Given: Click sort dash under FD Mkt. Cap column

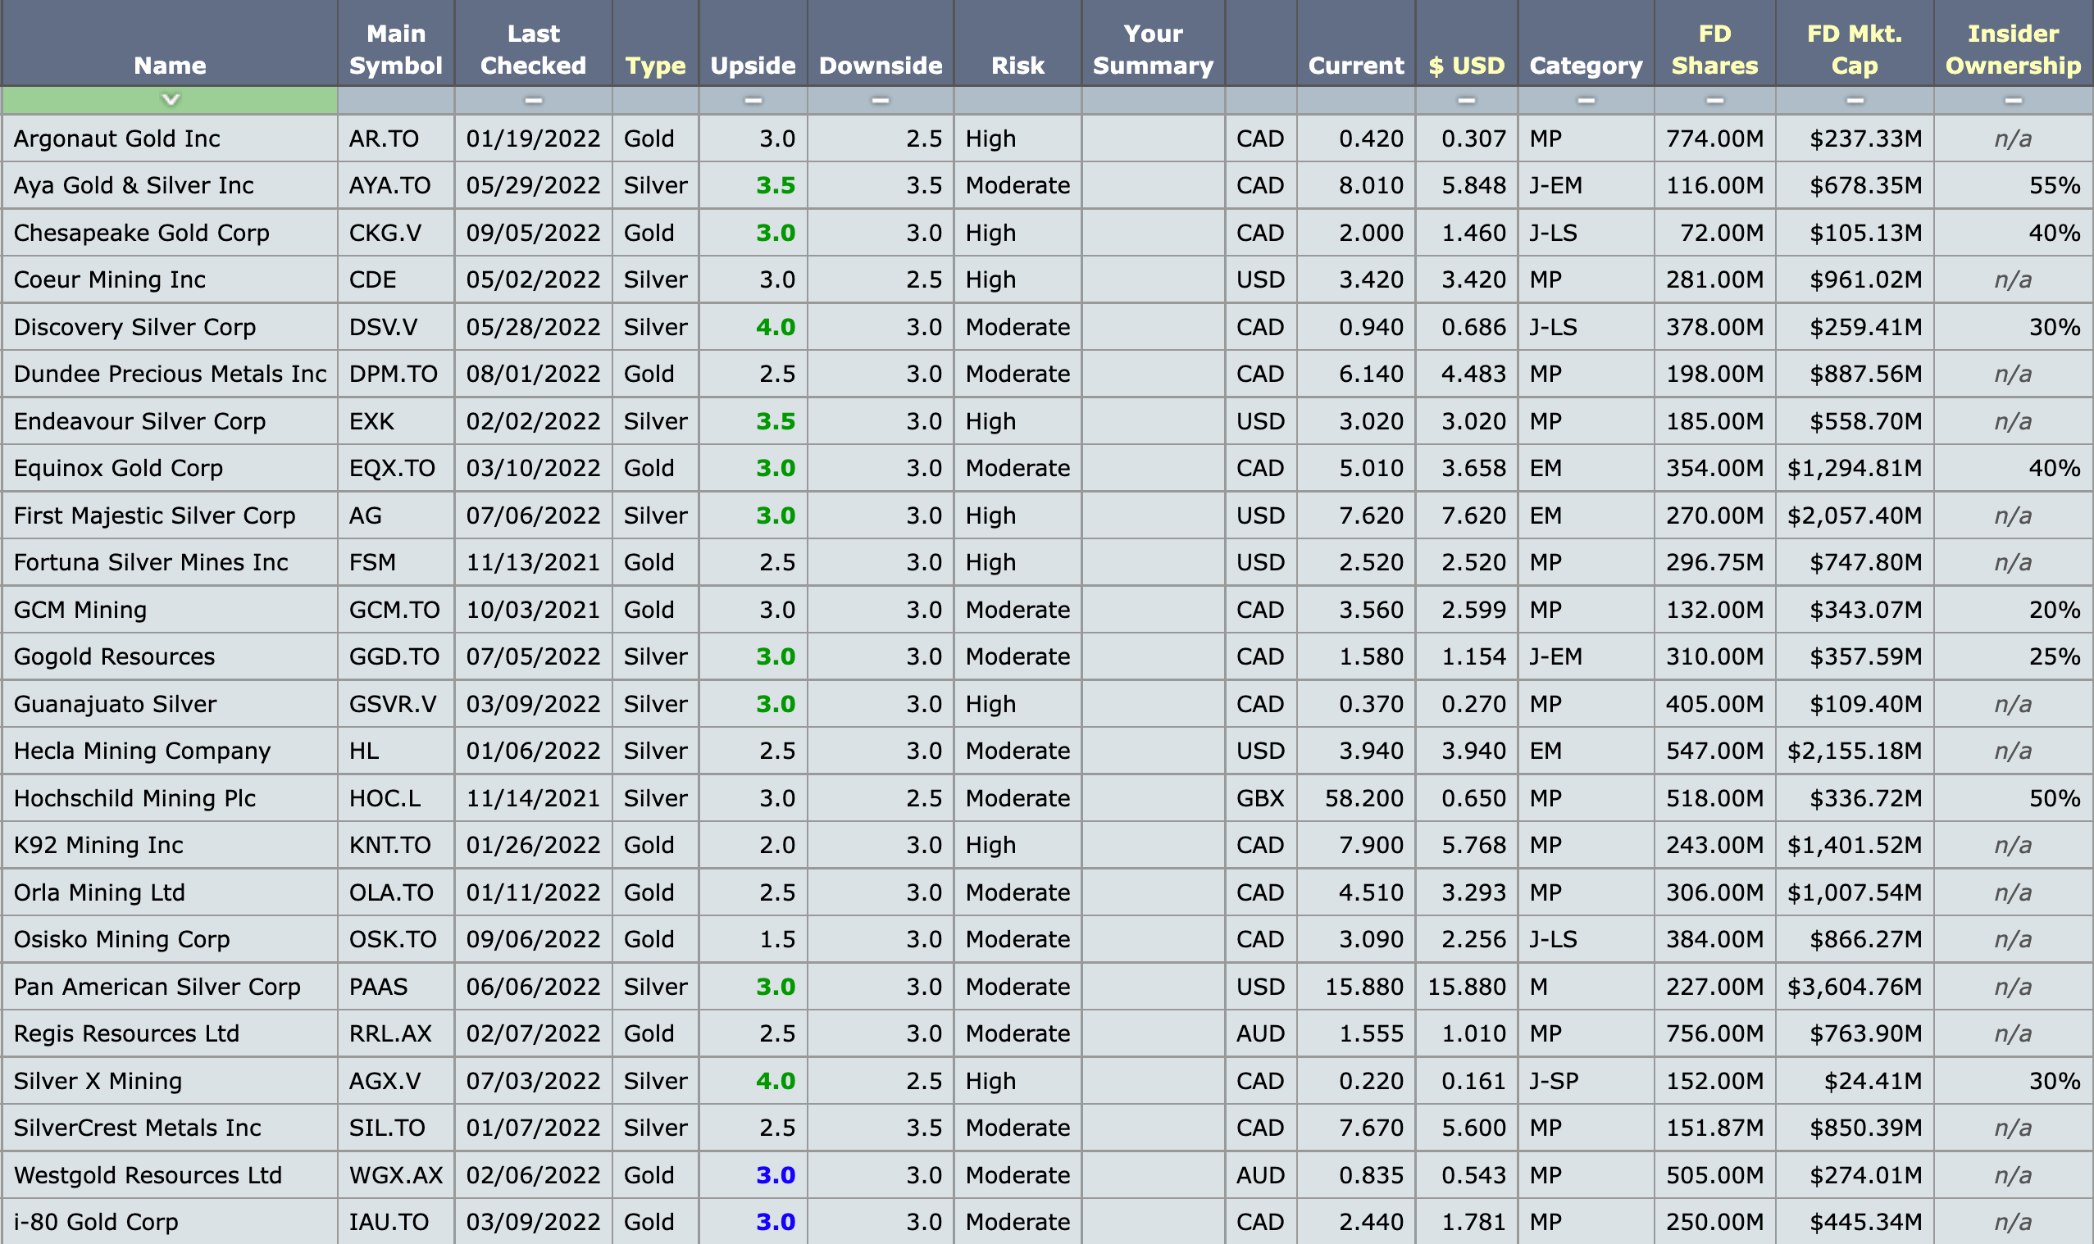Looking at the screenshot, I should 1855,101.
